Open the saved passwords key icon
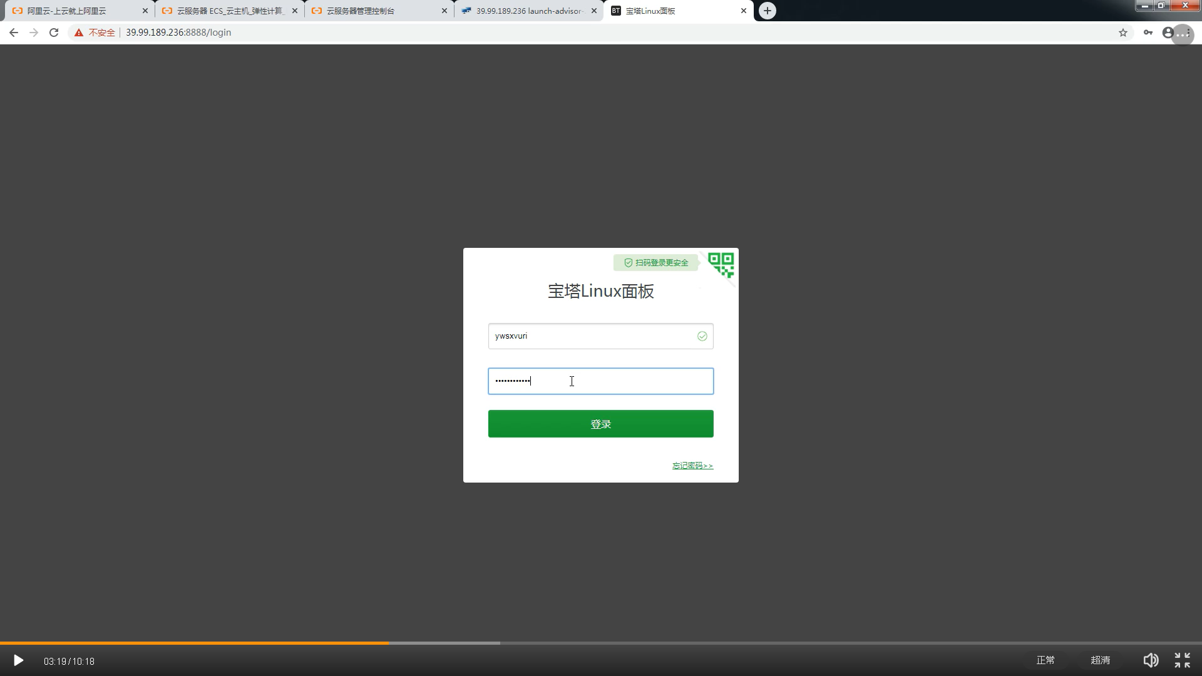Viewport: 1202px width, 676px height. 1148,33
